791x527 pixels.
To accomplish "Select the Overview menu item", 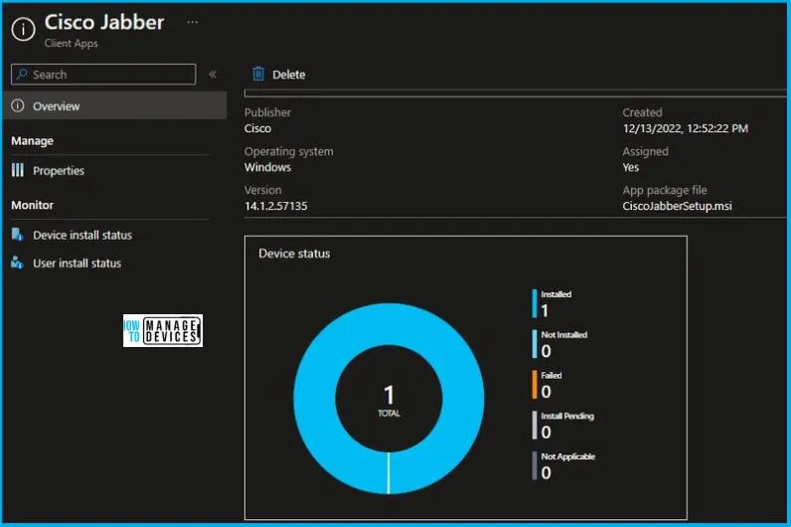I will [x=114, y=105].
